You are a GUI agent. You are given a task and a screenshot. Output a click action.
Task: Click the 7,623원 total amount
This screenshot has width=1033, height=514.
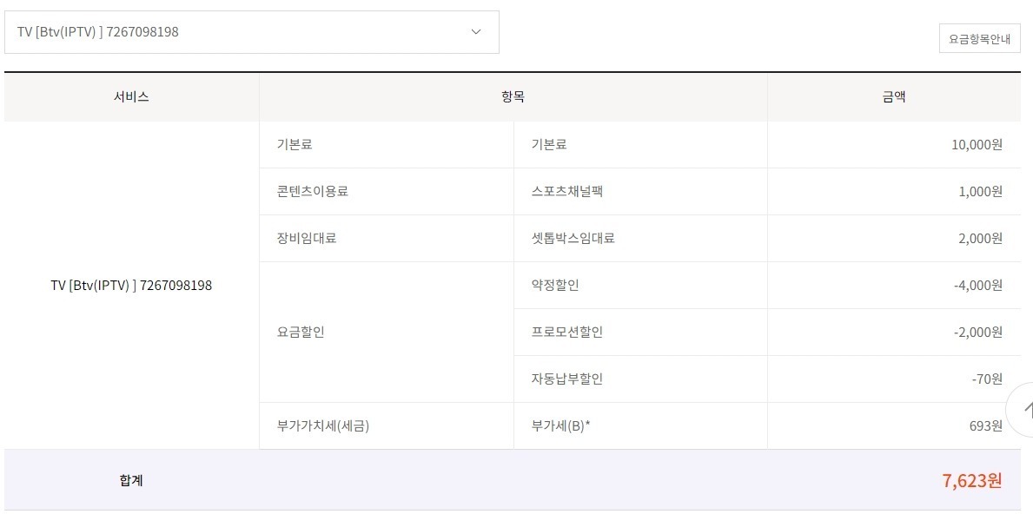971,480
